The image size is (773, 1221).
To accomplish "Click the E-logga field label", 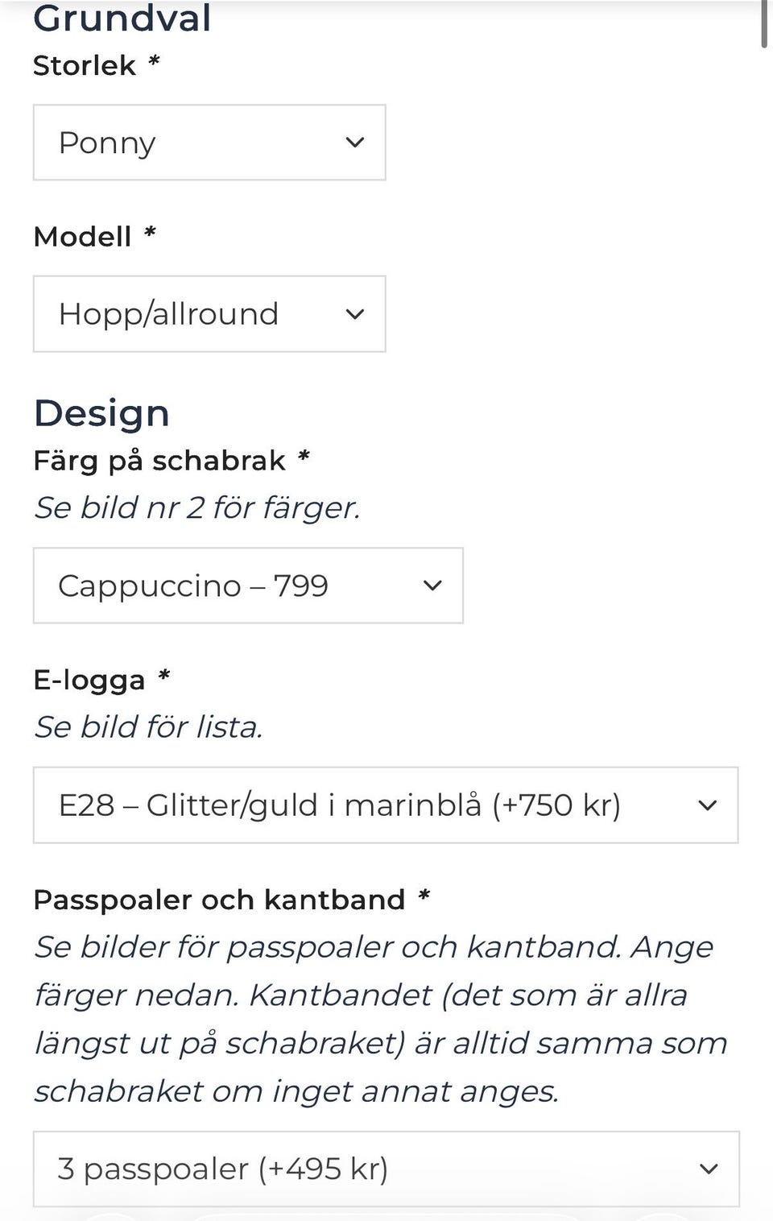I will point(89,681).
